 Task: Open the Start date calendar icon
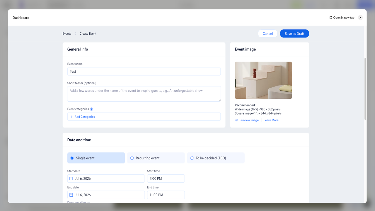71,178
